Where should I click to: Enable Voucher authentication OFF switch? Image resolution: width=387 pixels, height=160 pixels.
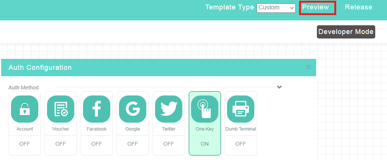61,144
